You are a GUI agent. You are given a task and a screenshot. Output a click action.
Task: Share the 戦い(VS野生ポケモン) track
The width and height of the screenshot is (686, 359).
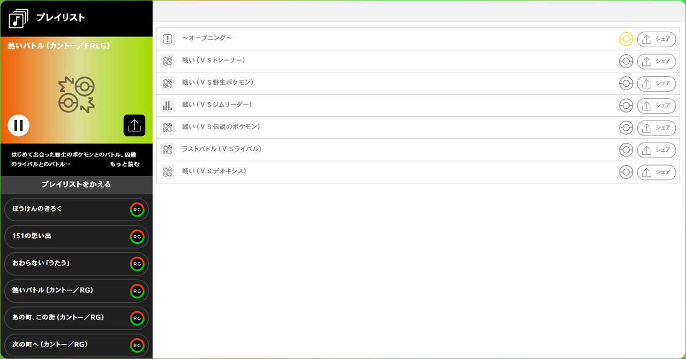pyautogui.click(x=657, y=83)
